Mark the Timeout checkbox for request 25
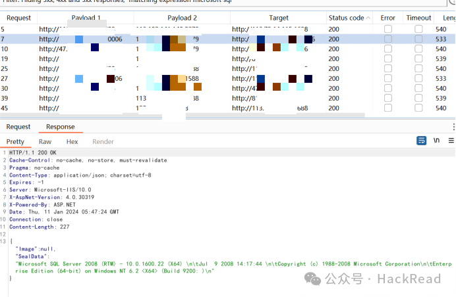This screenshot has width=456, height=297. (418, 68)
